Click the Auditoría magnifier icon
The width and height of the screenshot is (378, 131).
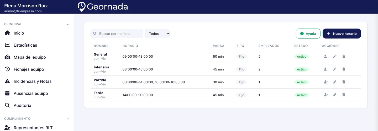(7, 105)
